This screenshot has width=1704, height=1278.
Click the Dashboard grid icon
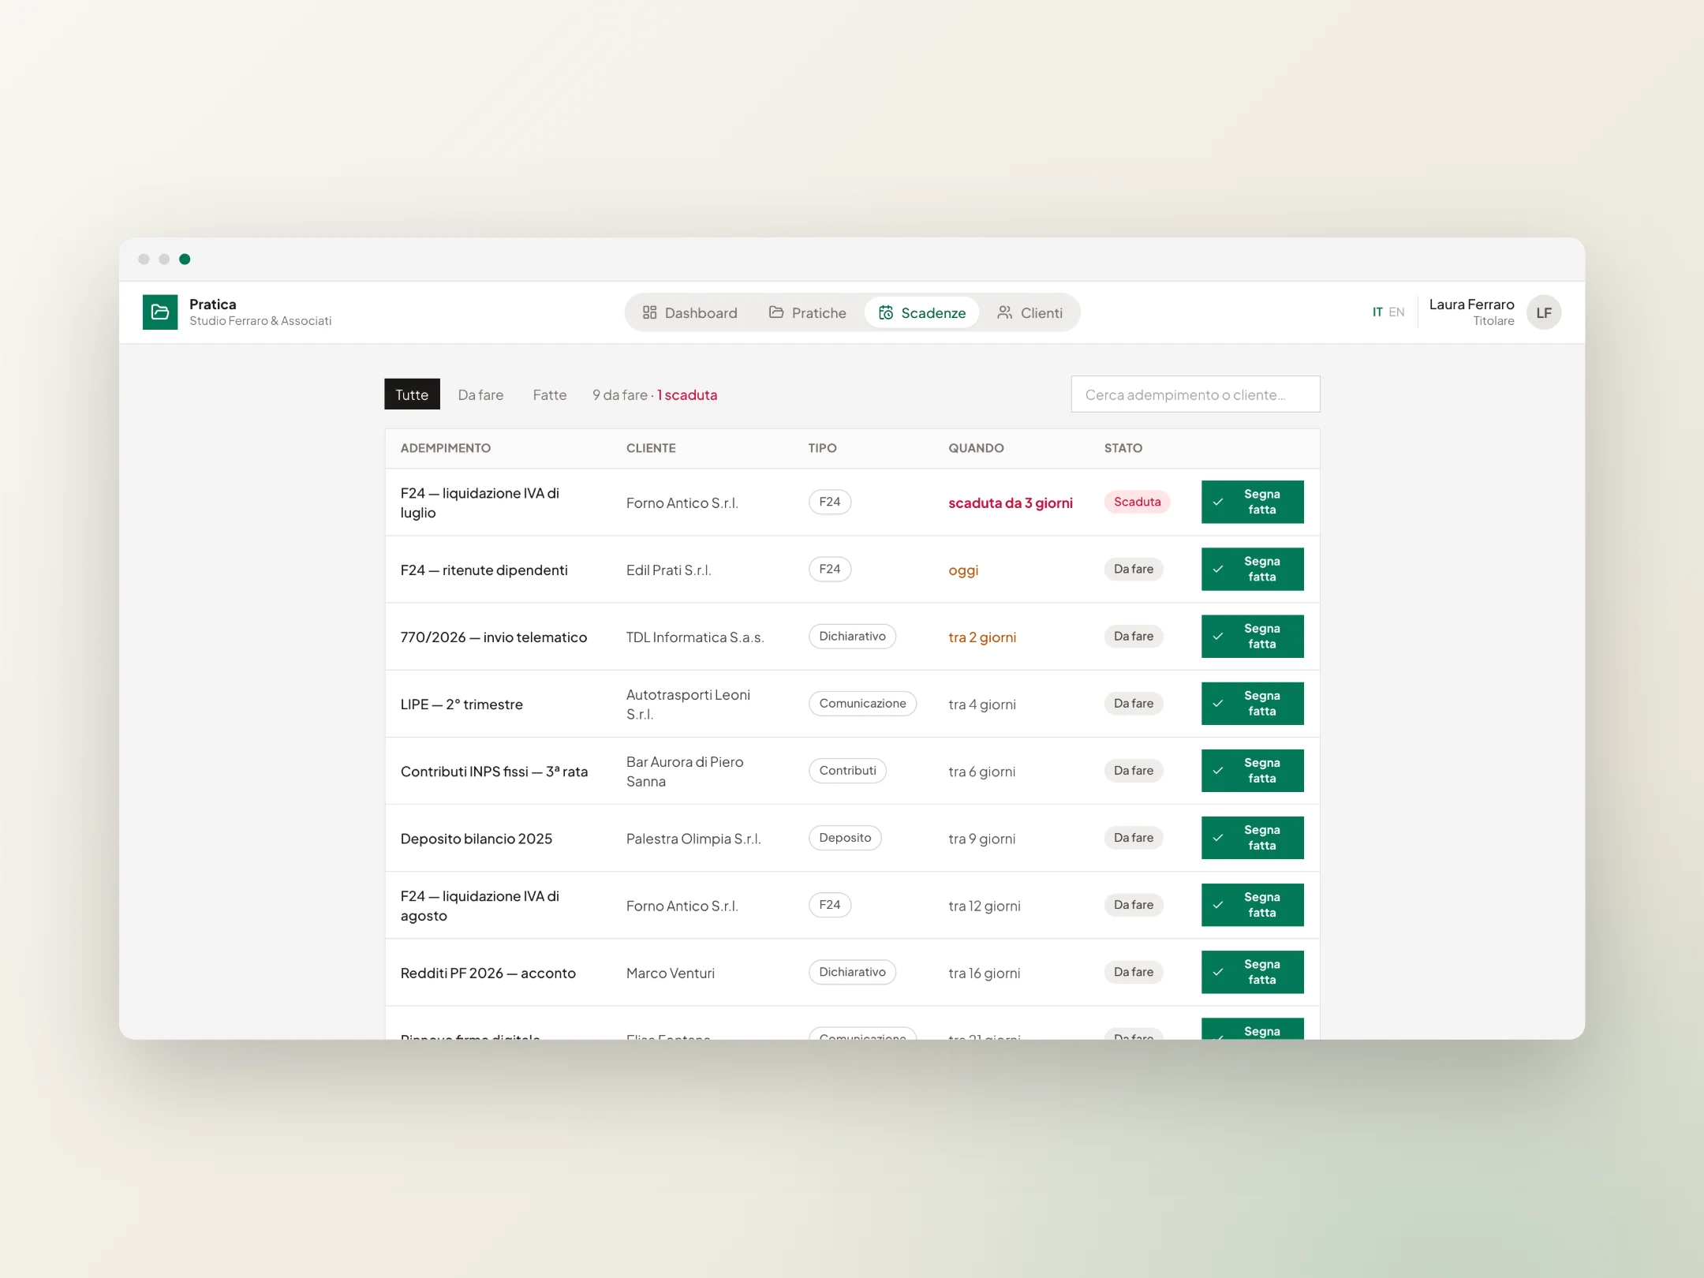click(649, 312)
